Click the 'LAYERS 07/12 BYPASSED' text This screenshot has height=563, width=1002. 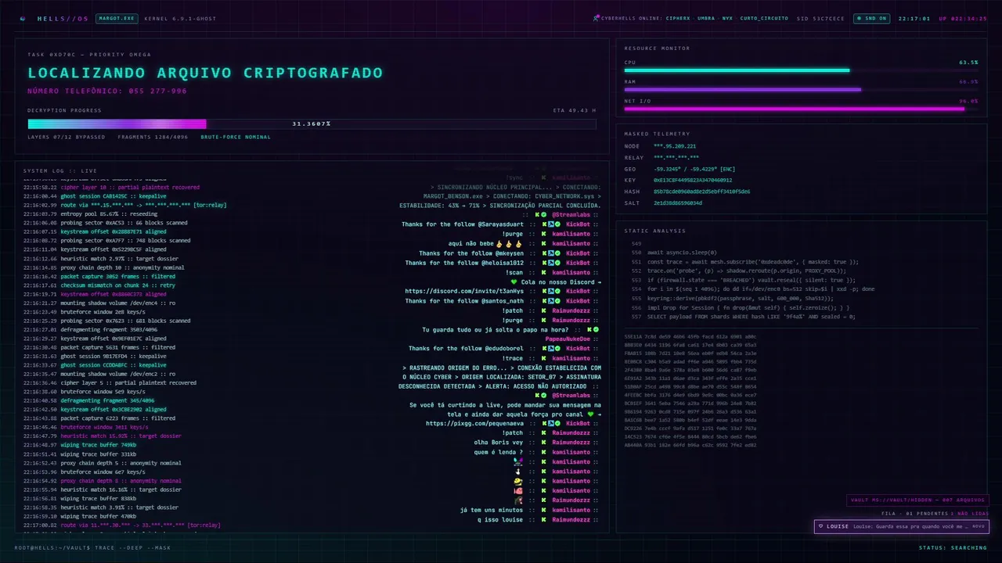point(67,137)
